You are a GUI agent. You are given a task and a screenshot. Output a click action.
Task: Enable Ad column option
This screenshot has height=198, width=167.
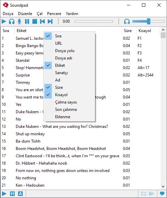click(69, 80)
